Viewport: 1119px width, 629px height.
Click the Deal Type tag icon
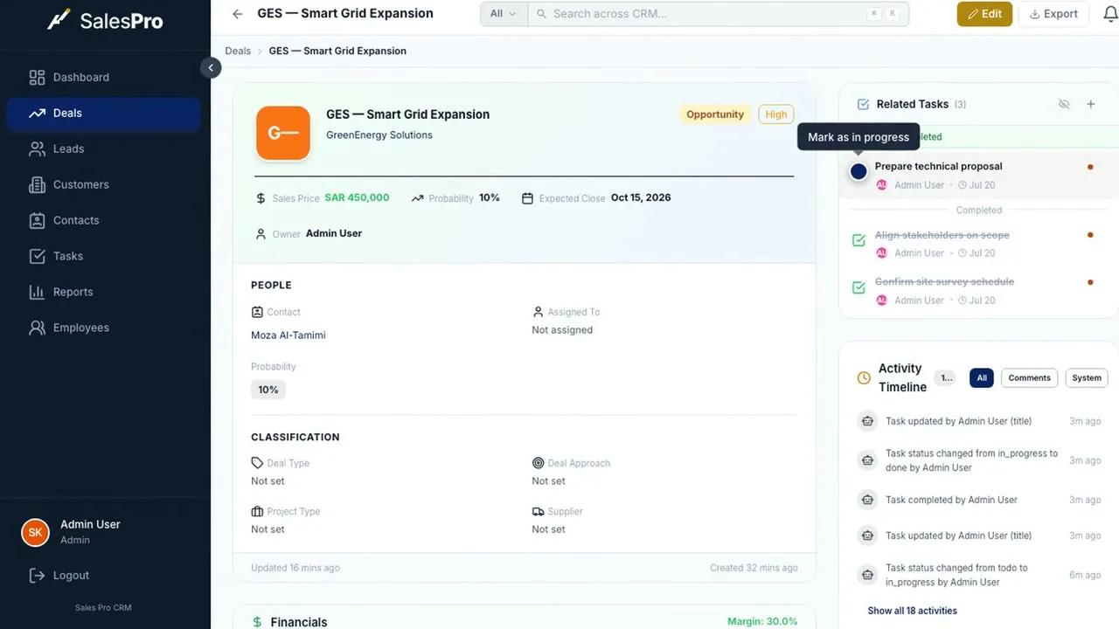tap(257, 463)
